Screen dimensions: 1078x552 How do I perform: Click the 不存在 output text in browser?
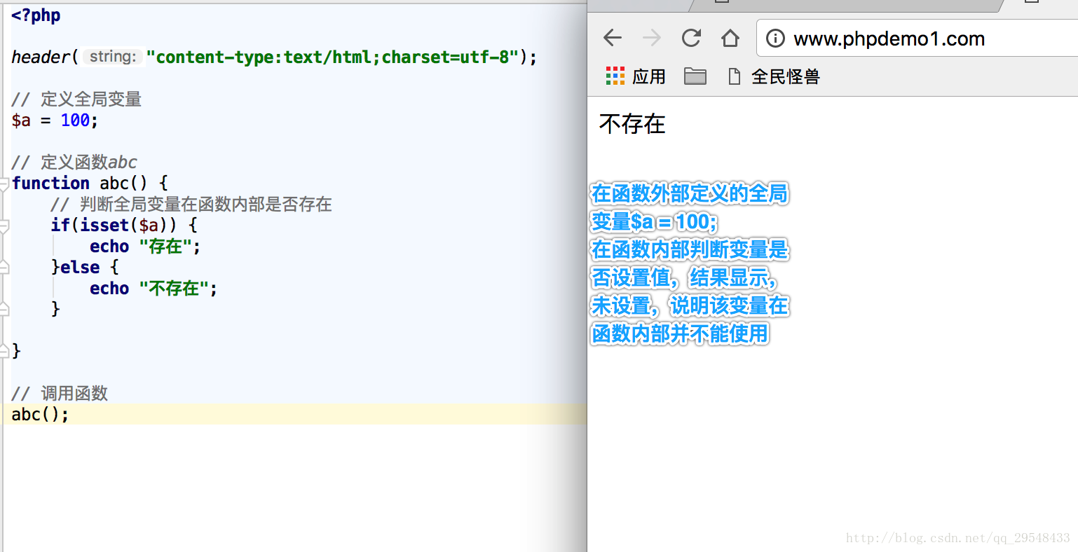pyautogui.click(x=632, y=124)
